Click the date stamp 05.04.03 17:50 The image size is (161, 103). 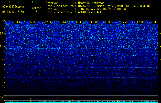[13, 12]
